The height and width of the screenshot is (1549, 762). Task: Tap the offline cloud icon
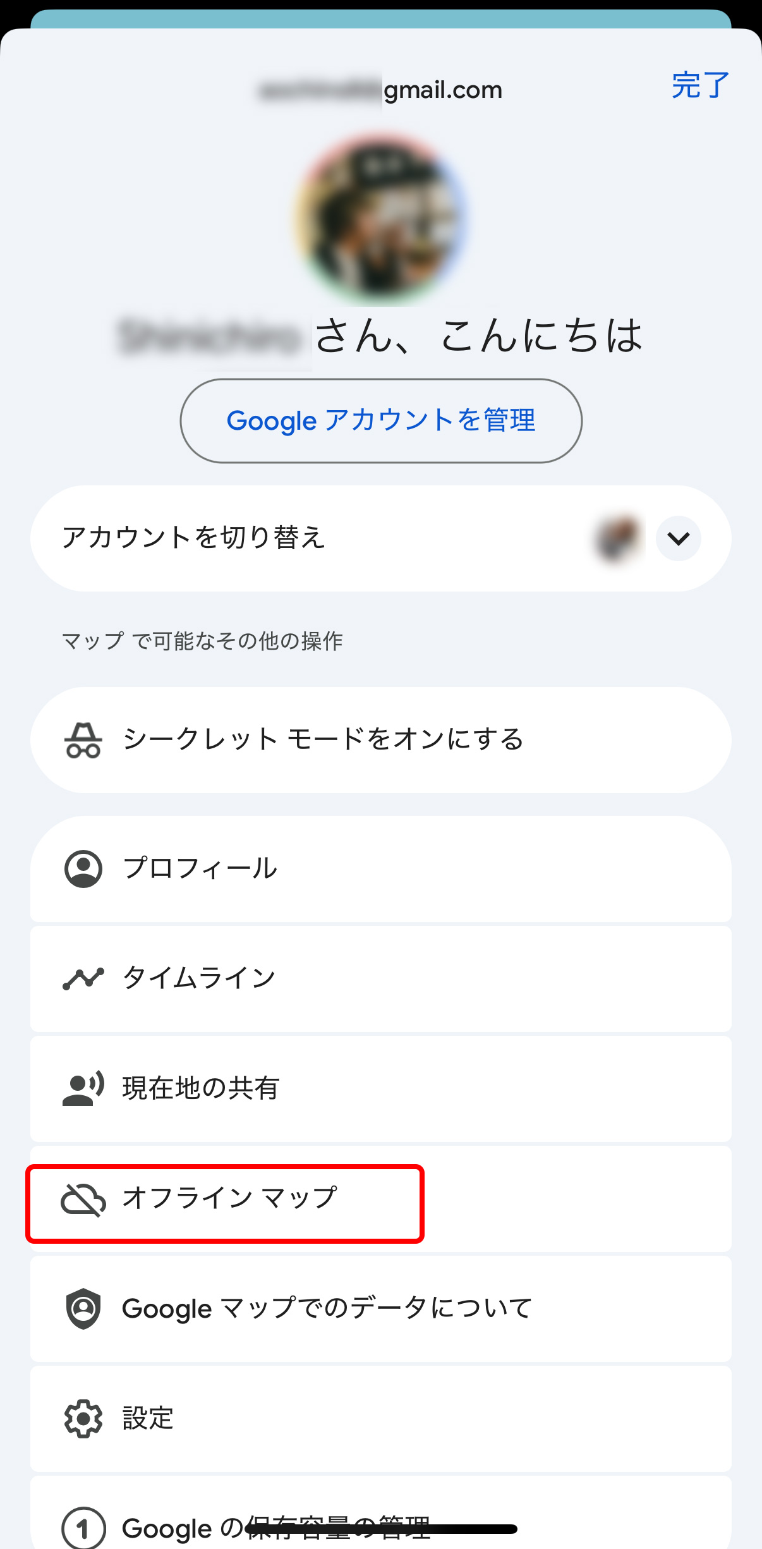pyautogui.click(x=83, y=1199)
